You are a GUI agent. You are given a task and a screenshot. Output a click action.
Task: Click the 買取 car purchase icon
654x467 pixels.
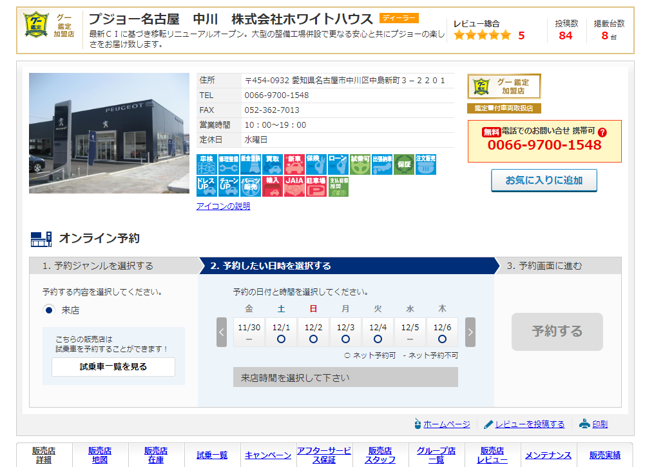273,164
